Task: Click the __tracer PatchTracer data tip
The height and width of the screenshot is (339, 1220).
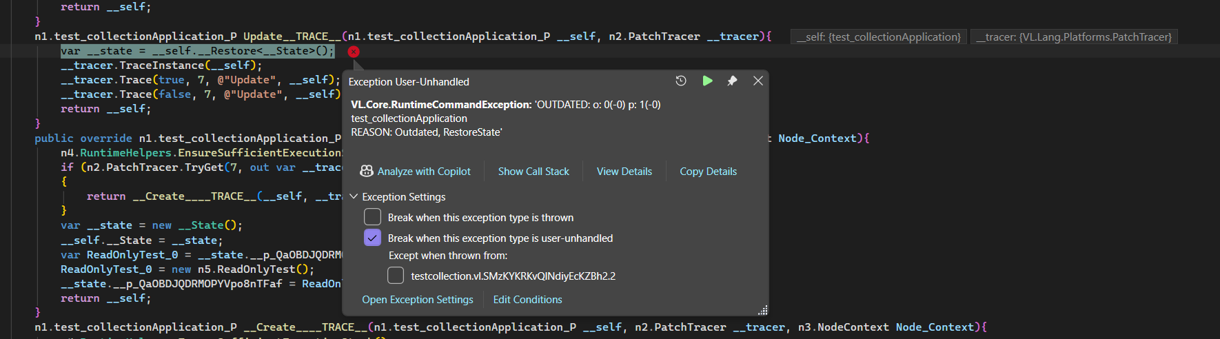Action: point(1074,37)
